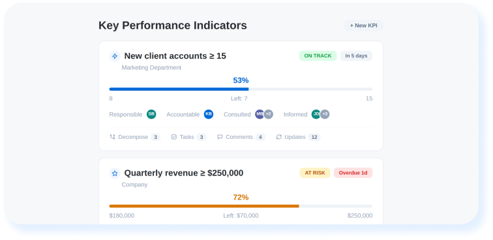Click the Comments count badge 4
493x240 pixels.
(x=260, y=137)
